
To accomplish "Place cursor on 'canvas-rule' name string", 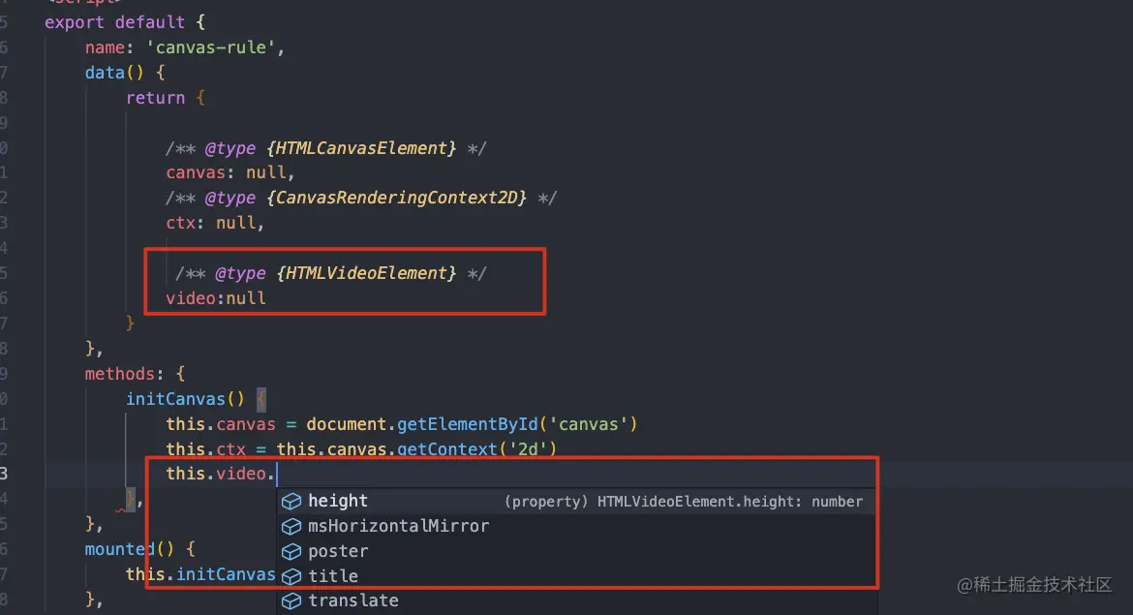I will [211, 47].
